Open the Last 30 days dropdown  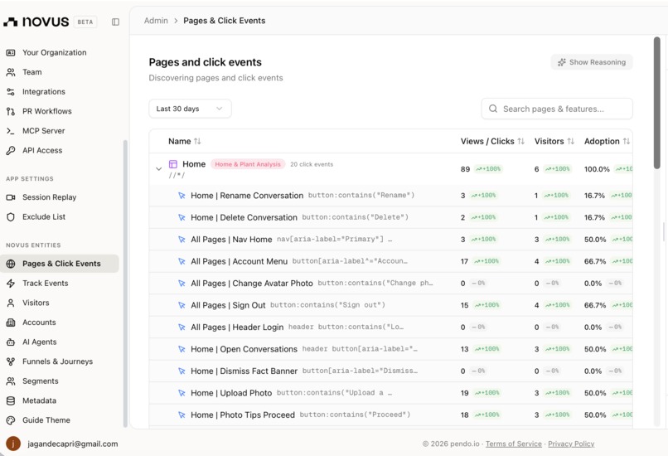pyautogui.click(x=190, y=109)
